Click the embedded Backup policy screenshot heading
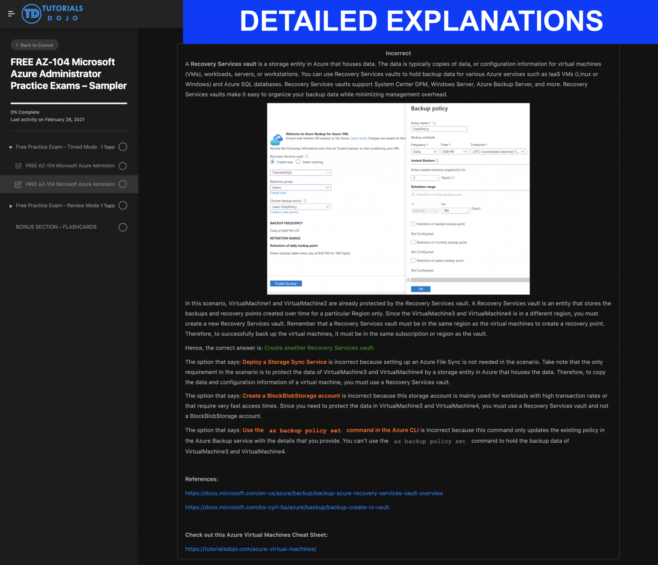 click(x=429, y=109)
